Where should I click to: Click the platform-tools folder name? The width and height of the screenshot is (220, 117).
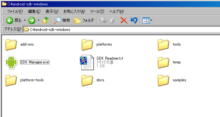click(32, 80)
